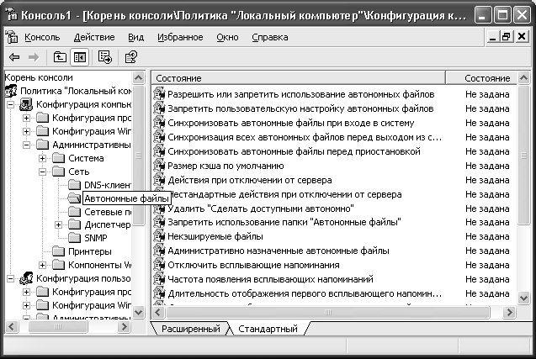Click policy icon of Частота появления всплывающих напоминаний
This screenshot has width=536, height=359.
coord(159,279)
